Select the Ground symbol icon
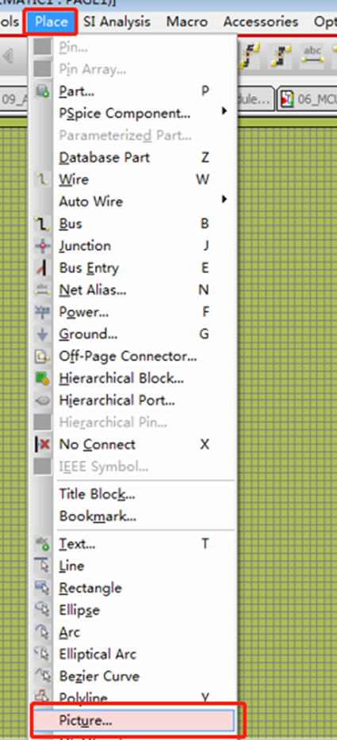Image resolution: width=337 pixels, height=740 pixels. point(43,334)
